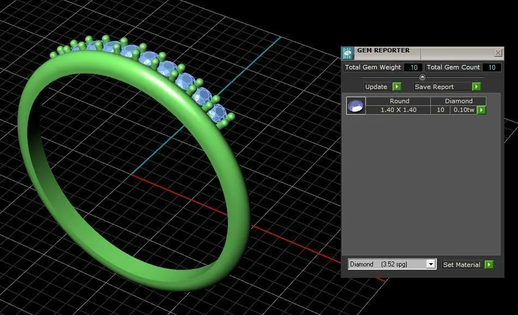Click the Gem Reporter panel icon
The height and width of the screenshot is (315, 518).
click(347, 54)
